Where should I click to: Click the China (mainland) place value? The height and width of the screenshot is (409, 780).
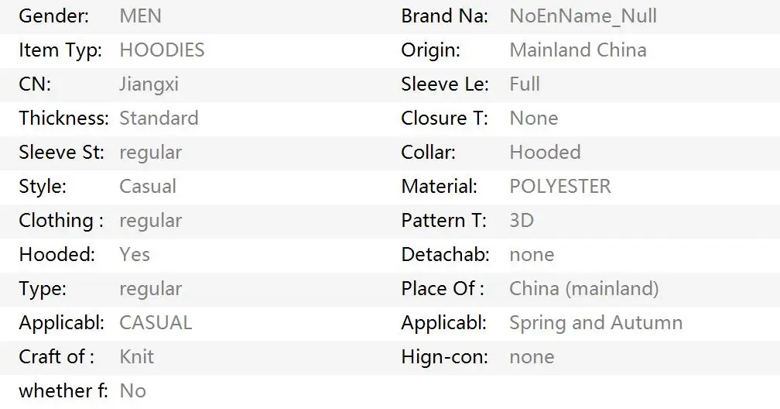[x=584, y=288]
